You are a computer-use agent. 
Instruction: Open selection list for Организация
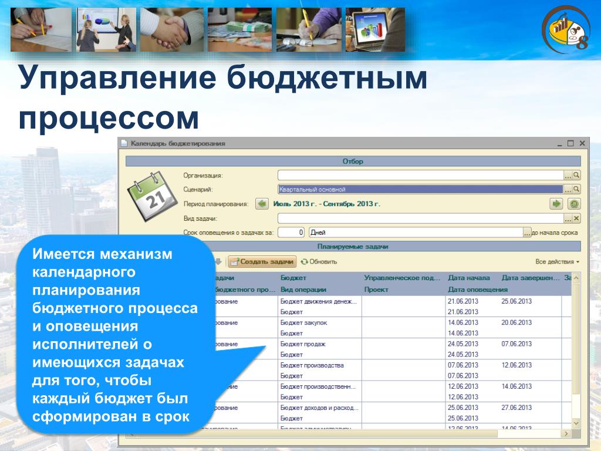click(x=568, y=175)
